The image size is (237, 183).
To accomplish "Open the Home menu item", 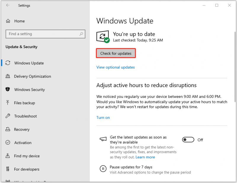I will click(x=20, y=21).
